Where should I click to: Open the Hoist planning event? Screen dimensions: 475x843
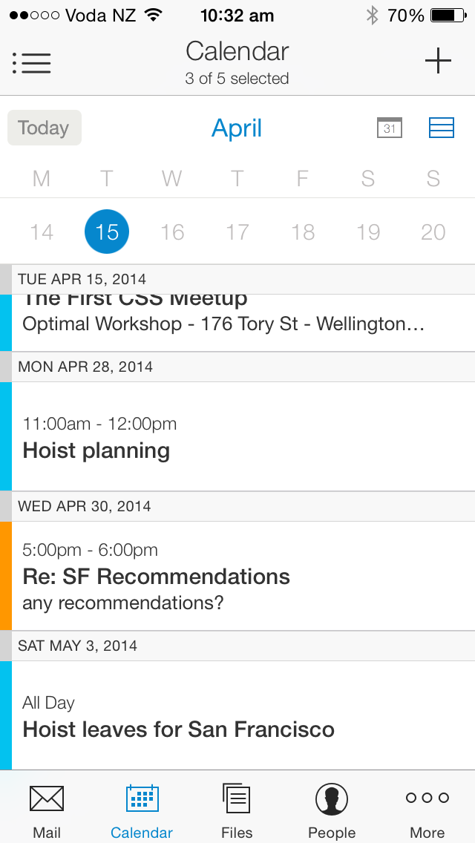[237, 436]
